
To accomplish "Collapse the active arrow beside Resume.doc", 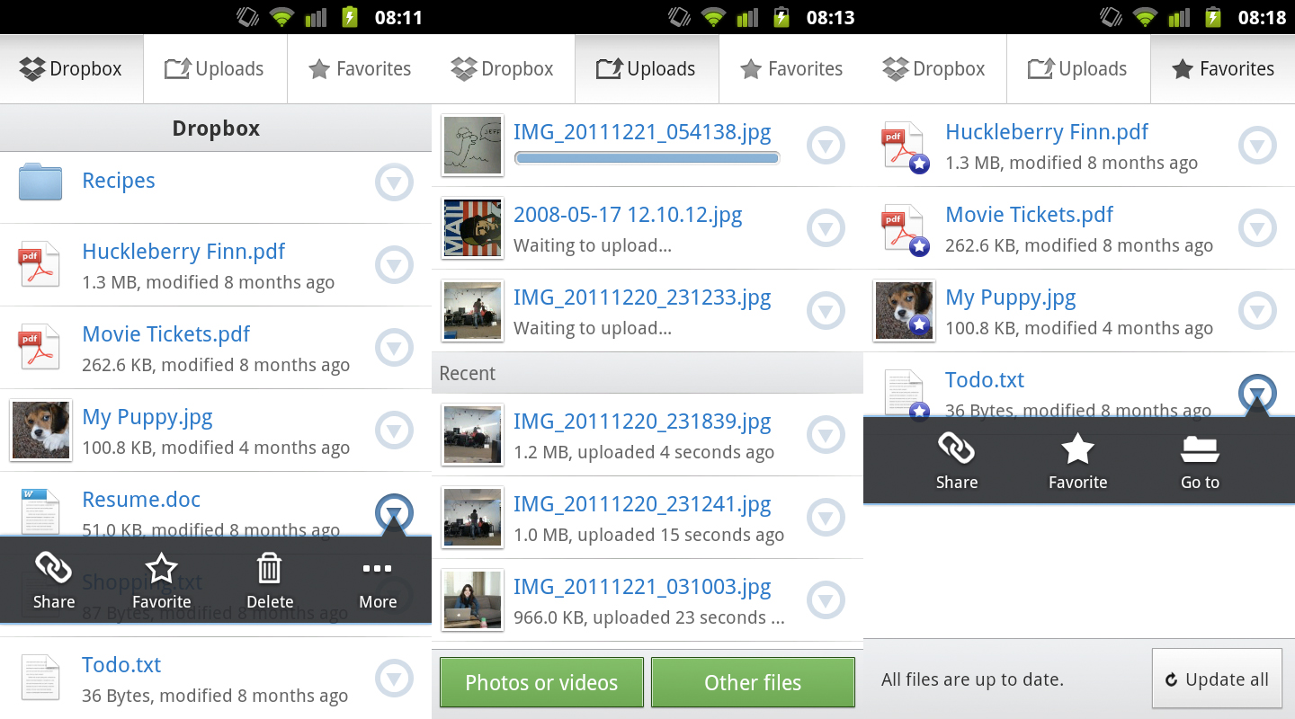I will pos(394,512).
